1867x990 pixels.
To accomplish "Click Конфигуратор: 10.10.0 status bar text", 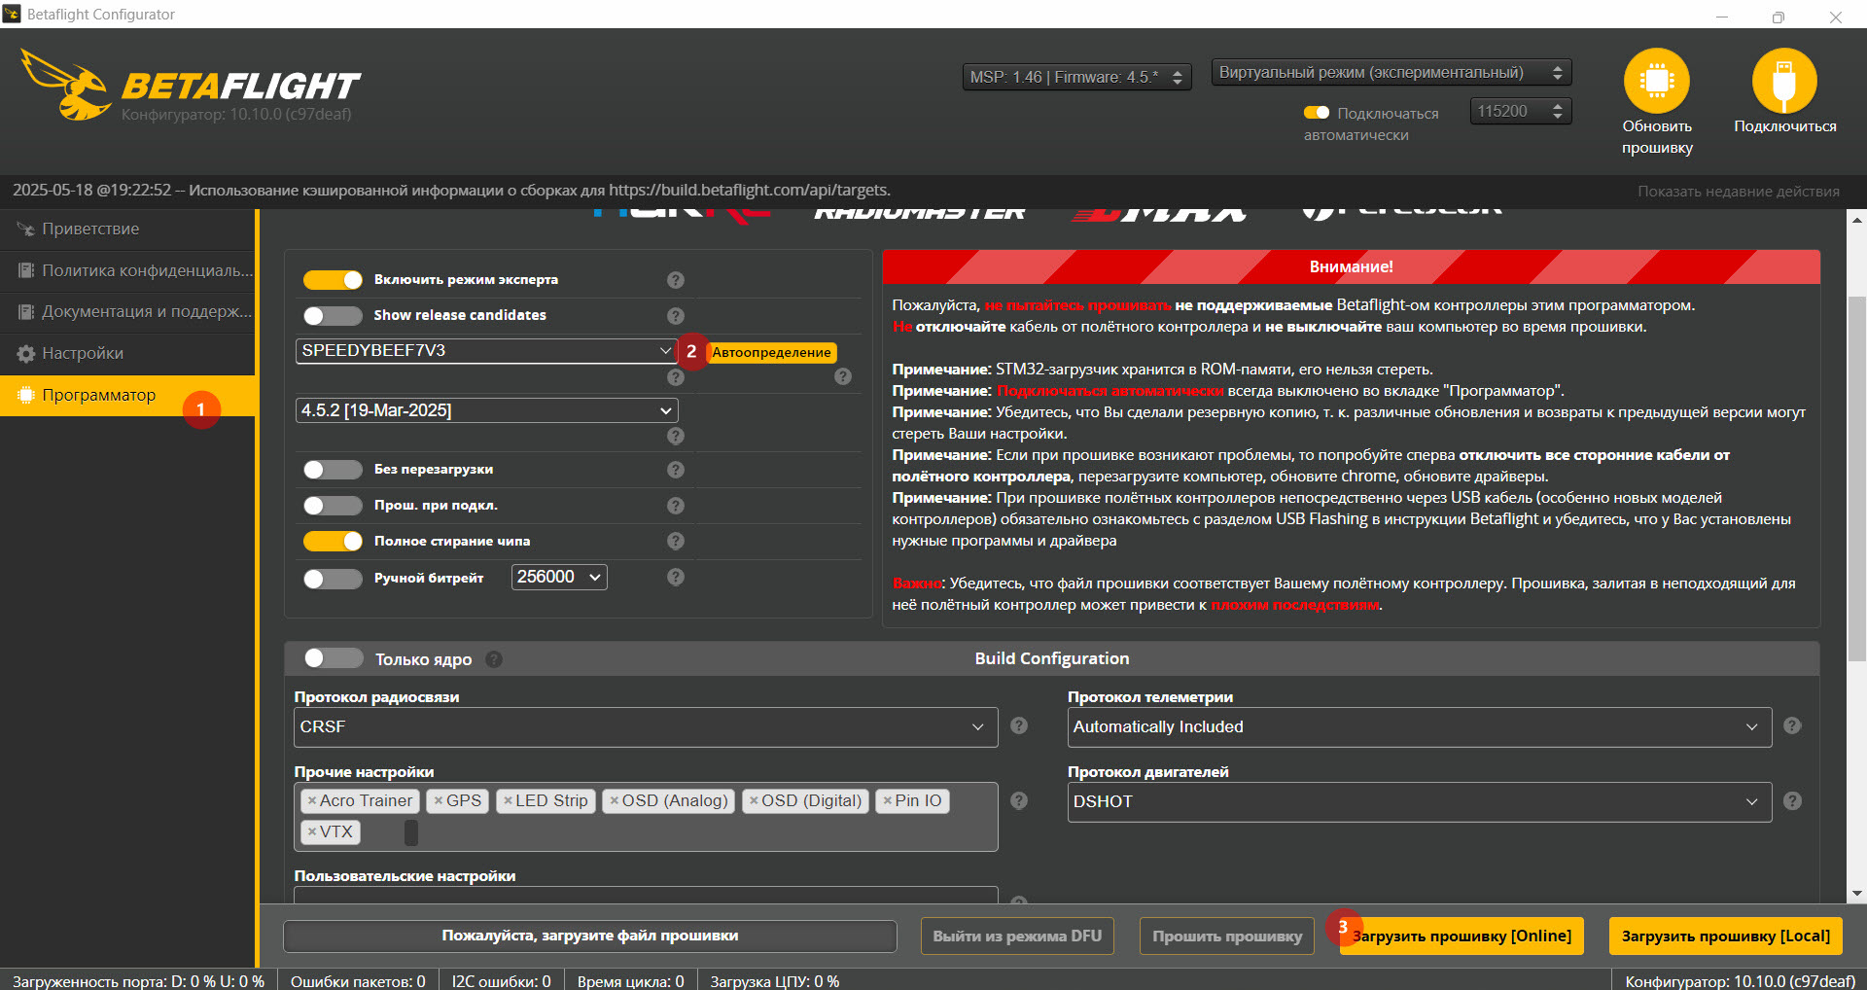I will click(1740, 980).
